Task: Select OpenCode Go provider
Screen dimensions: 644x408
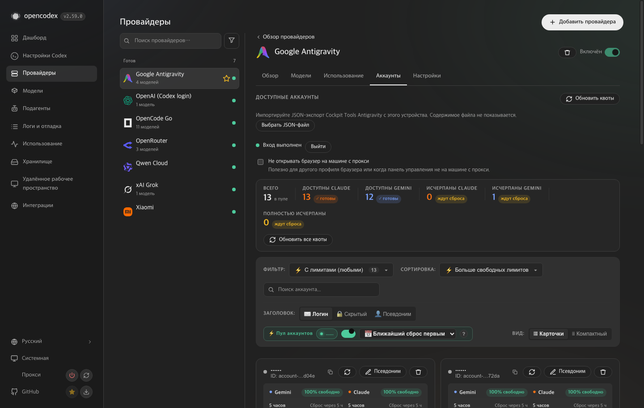Action: click(179, 122)
